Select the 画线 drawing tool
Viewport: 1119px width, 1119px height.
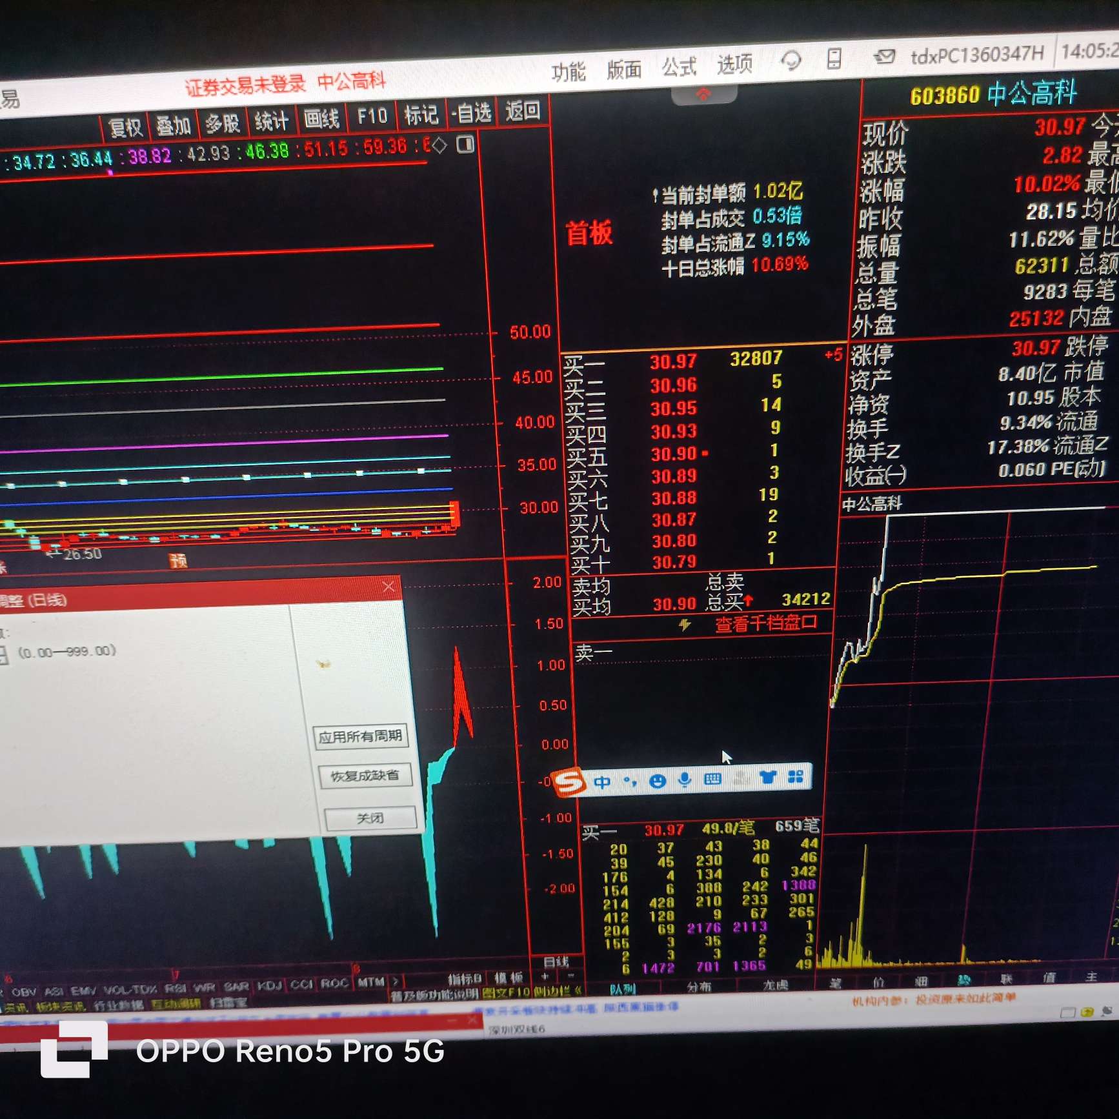321,119
